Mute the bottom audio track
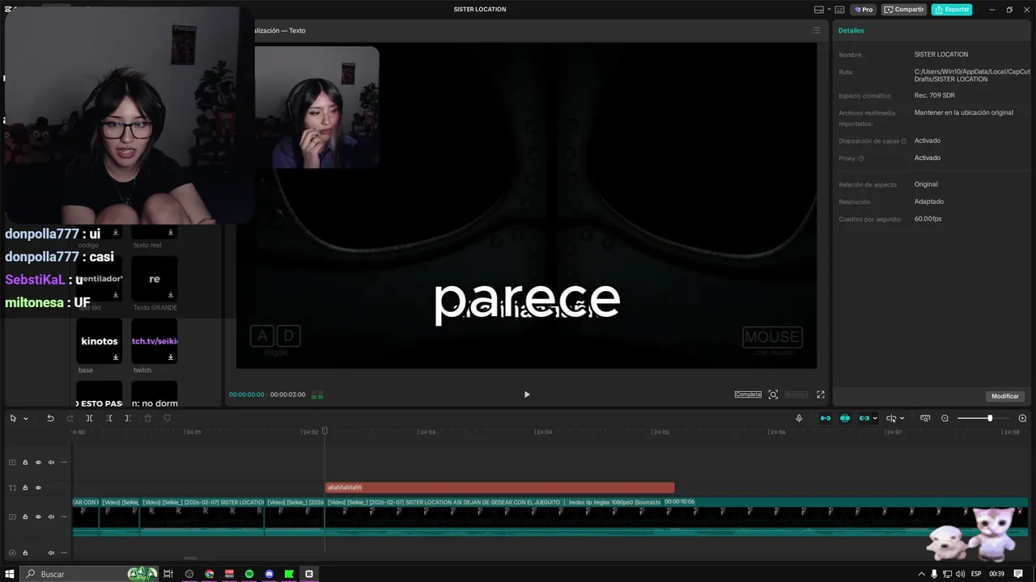 [x=51, y=553]
